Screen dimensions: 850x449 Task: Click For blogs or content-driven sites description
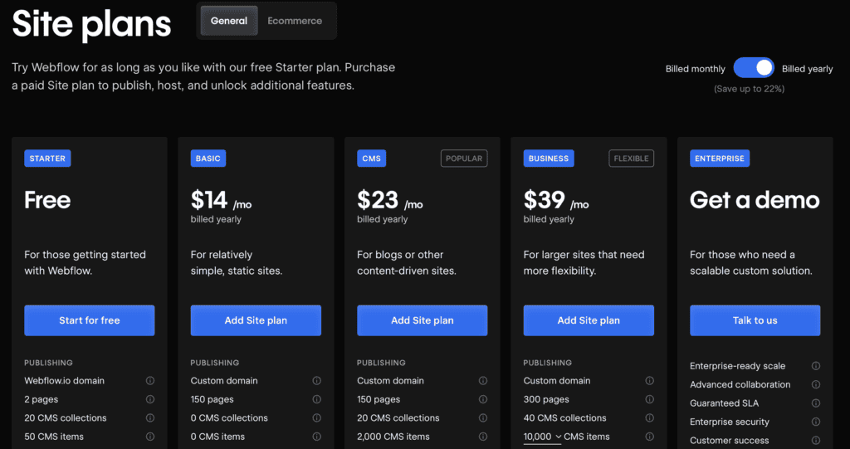point(407,262)
